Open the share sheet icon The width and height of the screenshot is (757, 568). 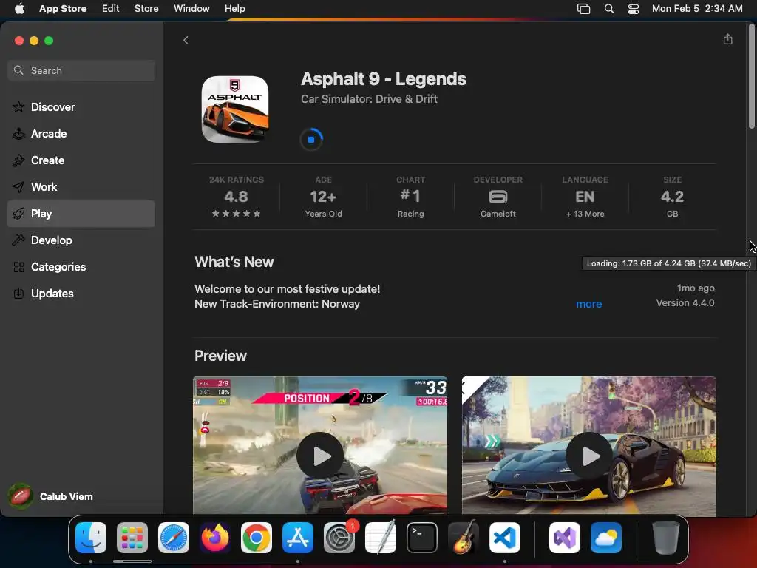coord(727,40)
